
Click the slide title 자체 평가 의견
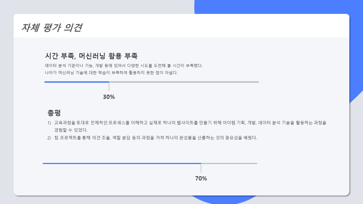[x=52, y=28]
